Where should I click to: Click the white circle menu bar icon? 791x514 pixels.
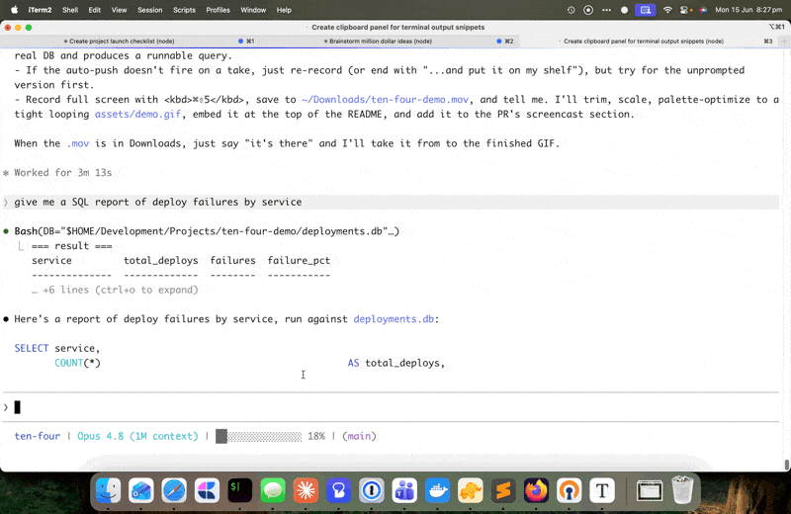(x=624, y=10)
